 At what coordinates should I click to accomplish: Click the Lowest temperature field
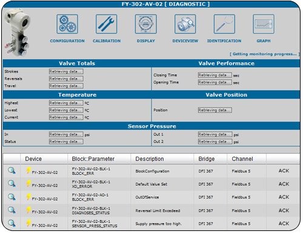(x=66, y=110)
